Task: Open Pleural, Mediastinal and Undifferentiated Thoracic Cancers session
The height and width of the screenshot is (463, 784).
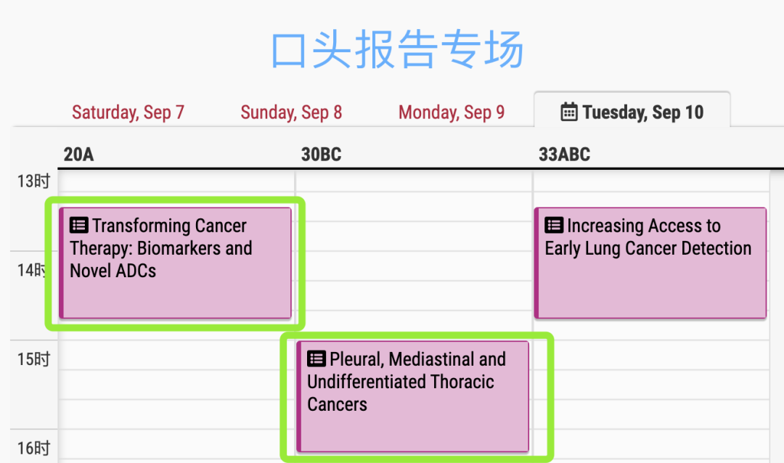Action: 412,396
